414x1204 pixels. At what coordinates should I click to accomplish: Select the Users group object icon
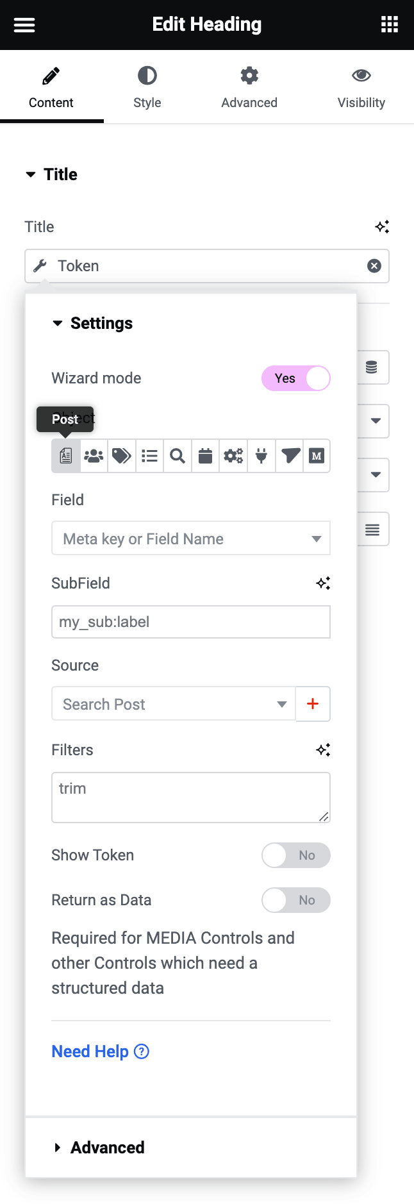click(x=94, y=456)
